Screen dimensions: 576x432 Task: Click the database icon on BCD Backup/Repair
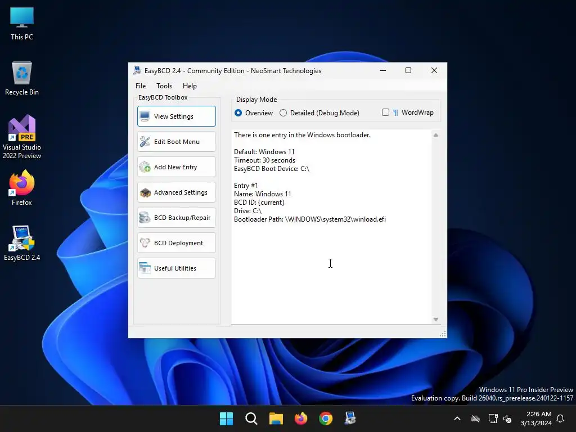(145, 218)
